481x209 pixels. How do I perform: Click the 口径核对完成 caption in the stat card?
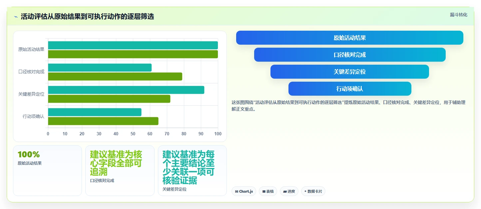[102, 181]
